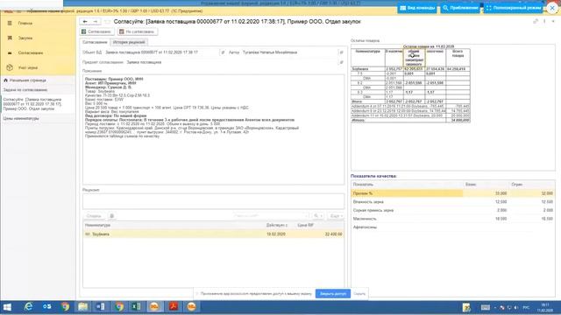Open the Учет зерна section in the sidebar
This screenshot has height=315, width=561.
[28, 67]
